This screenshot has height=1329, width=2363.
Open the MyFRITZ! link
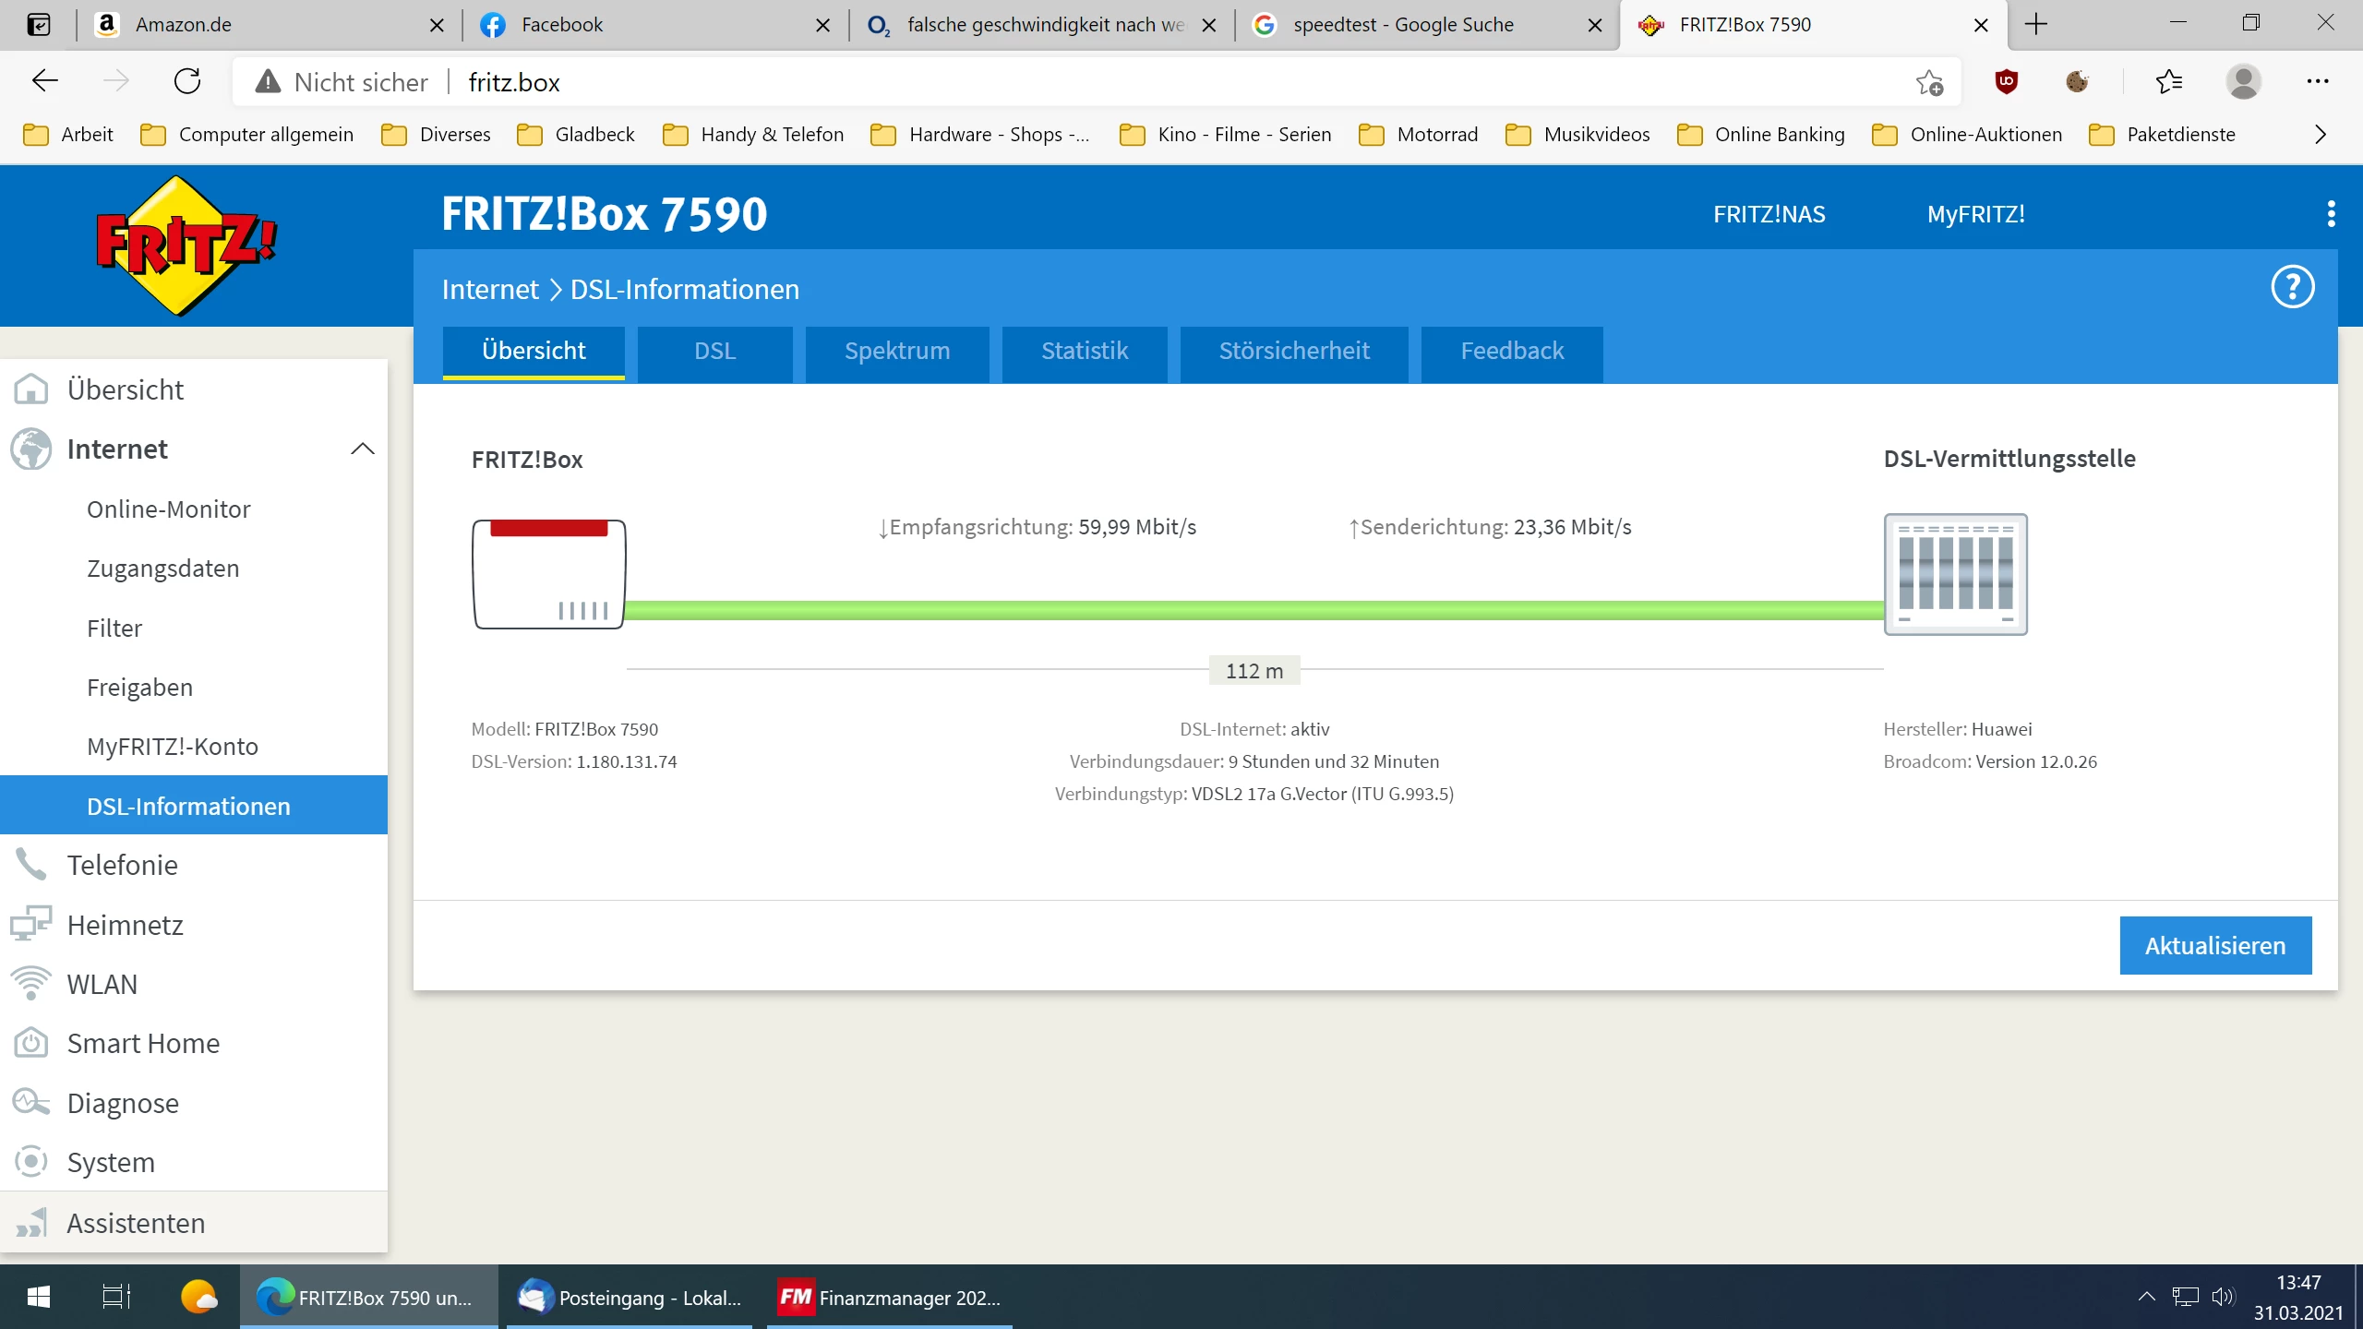pyautogui.click(x=1975, y=214)
